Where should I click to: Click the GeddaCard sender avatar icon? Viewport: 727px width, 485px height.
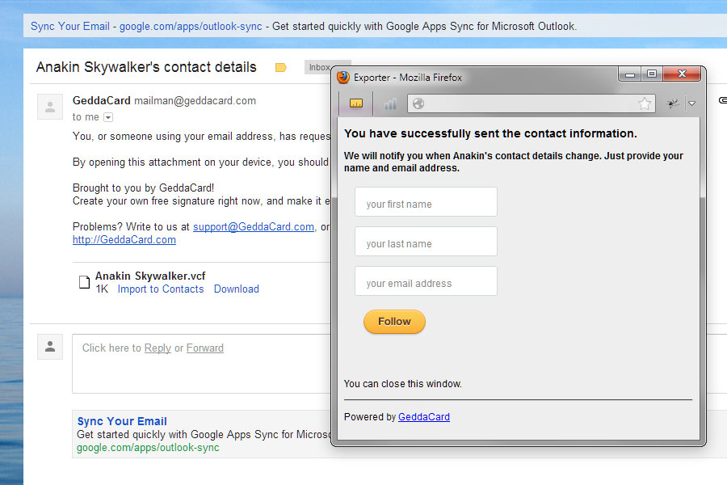coord(50,106)
